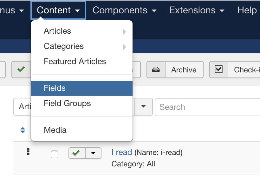Click the green publish checkmark toolbar icon
Image resolution: width=260 pixels, height=181 pixels.
click(x=21, y=69)
